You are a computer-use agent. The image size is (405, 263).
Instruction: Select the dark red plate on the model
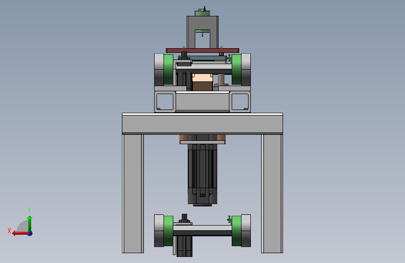click(203, 51)
